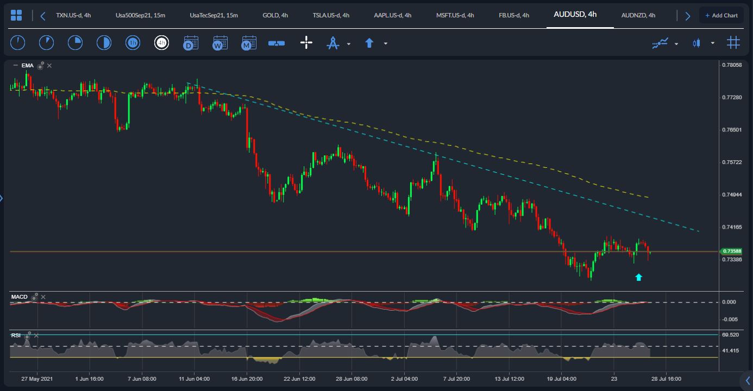Open the drawing tools compass icon

pos(334,42)
